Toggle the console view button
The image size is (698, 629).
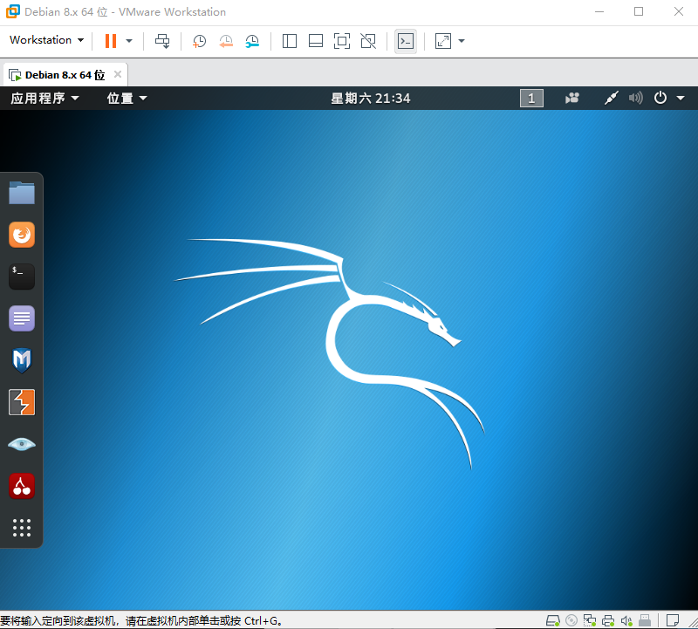[406, 41]
